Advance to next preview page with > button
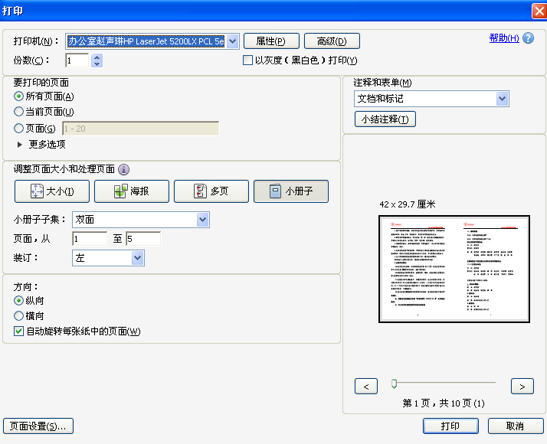This screenshot has width=547, height=444. 522,386
